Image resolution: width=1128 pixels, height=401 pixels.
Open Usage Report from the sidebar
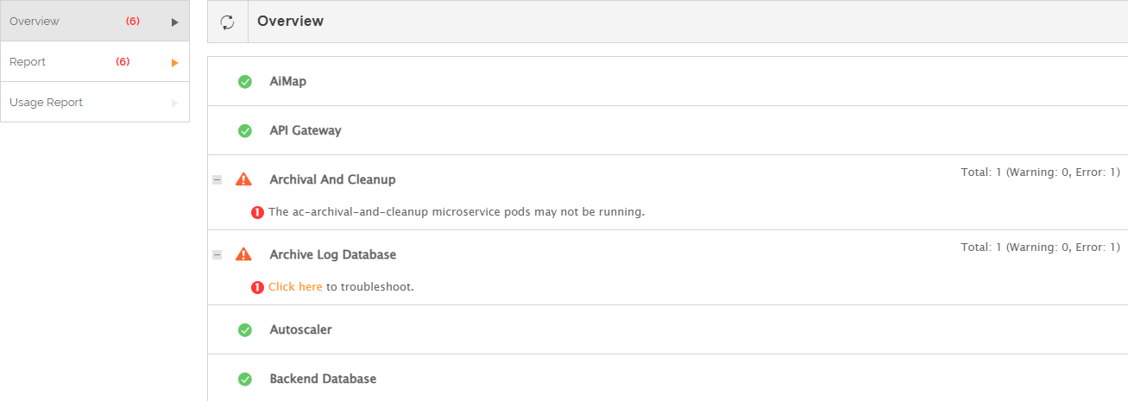[x=46, y=103]
